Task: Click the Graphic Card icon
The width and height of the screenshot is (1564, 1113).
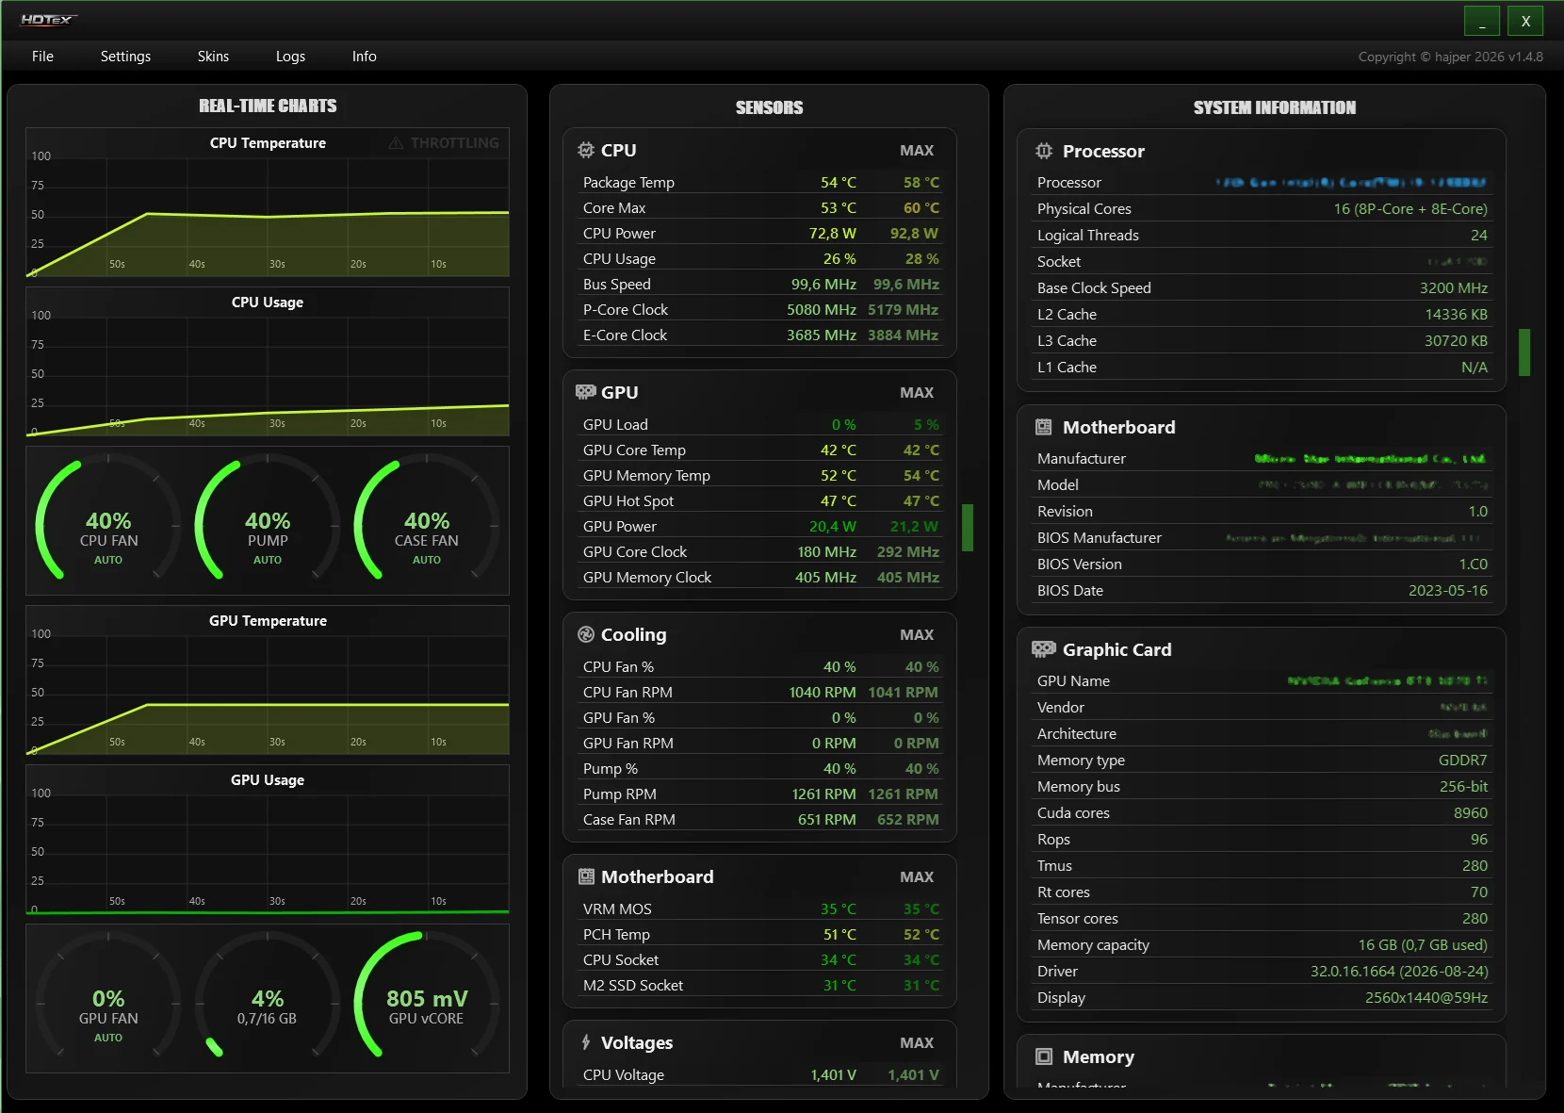Action: [1044, 649]
